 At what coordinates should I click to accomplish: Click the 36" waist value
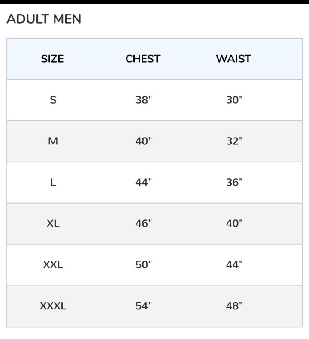pos(234,183)
